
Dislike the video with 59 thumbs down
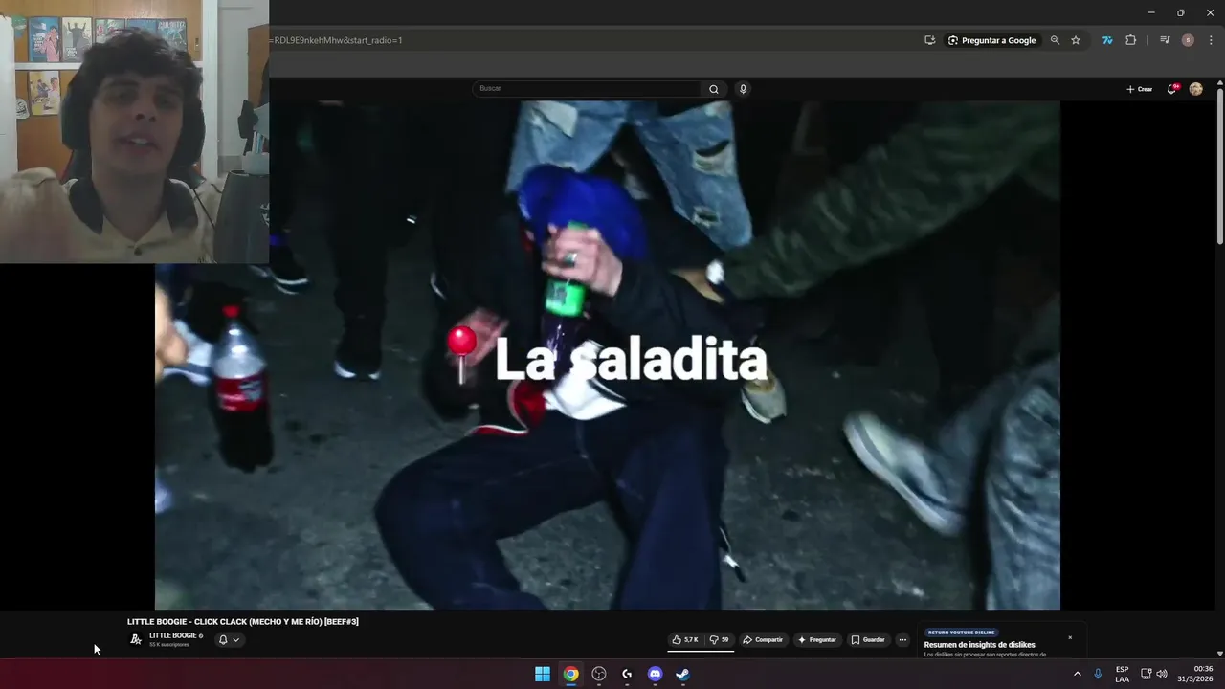[719, 640]
